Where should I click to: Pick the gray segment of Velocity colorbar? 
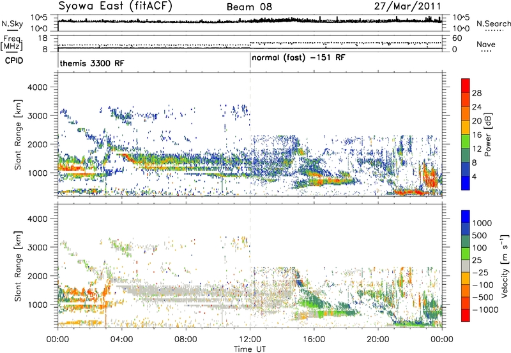[x=466, y=266]
